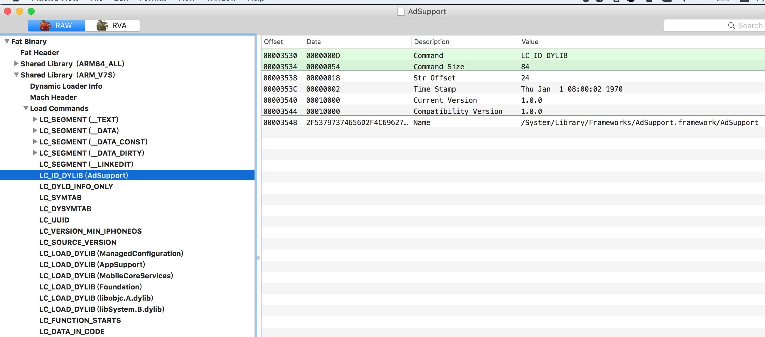Switch to RAW address mode
The height and width of the screenshot is (337, 765).
[56, 26]
